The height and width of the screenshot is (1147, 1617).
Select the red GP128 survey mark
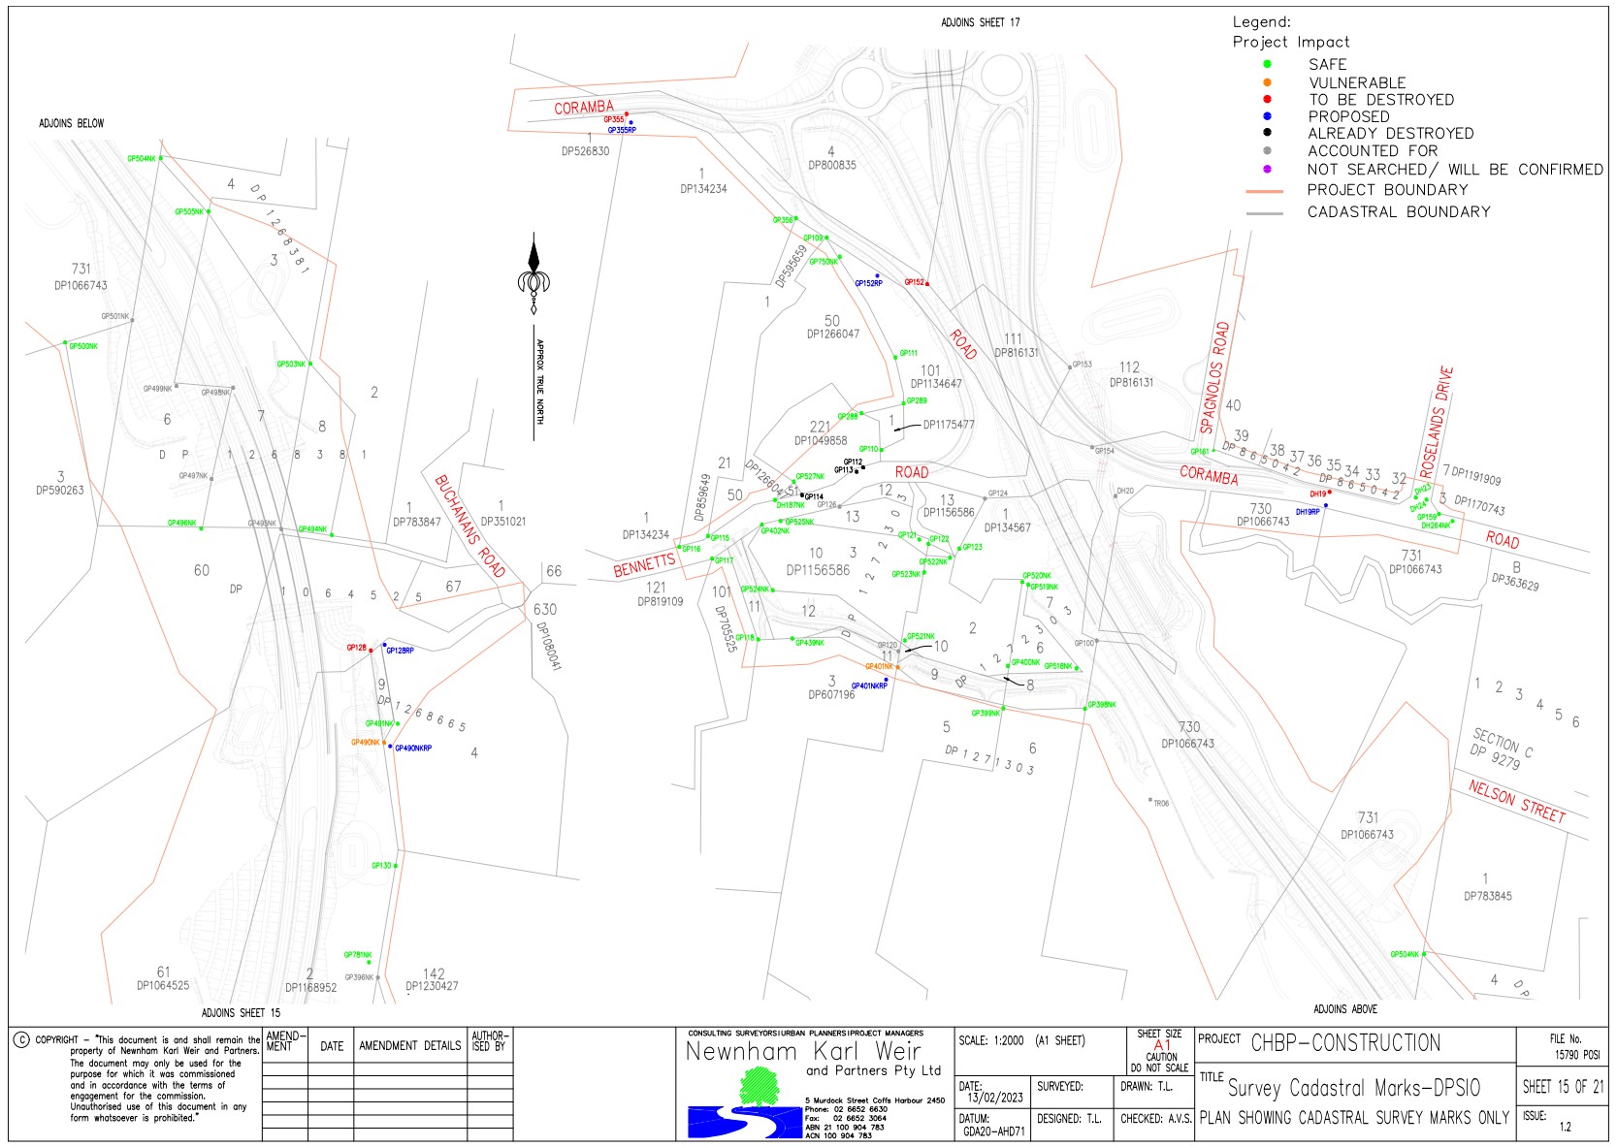tap(371, 651)
